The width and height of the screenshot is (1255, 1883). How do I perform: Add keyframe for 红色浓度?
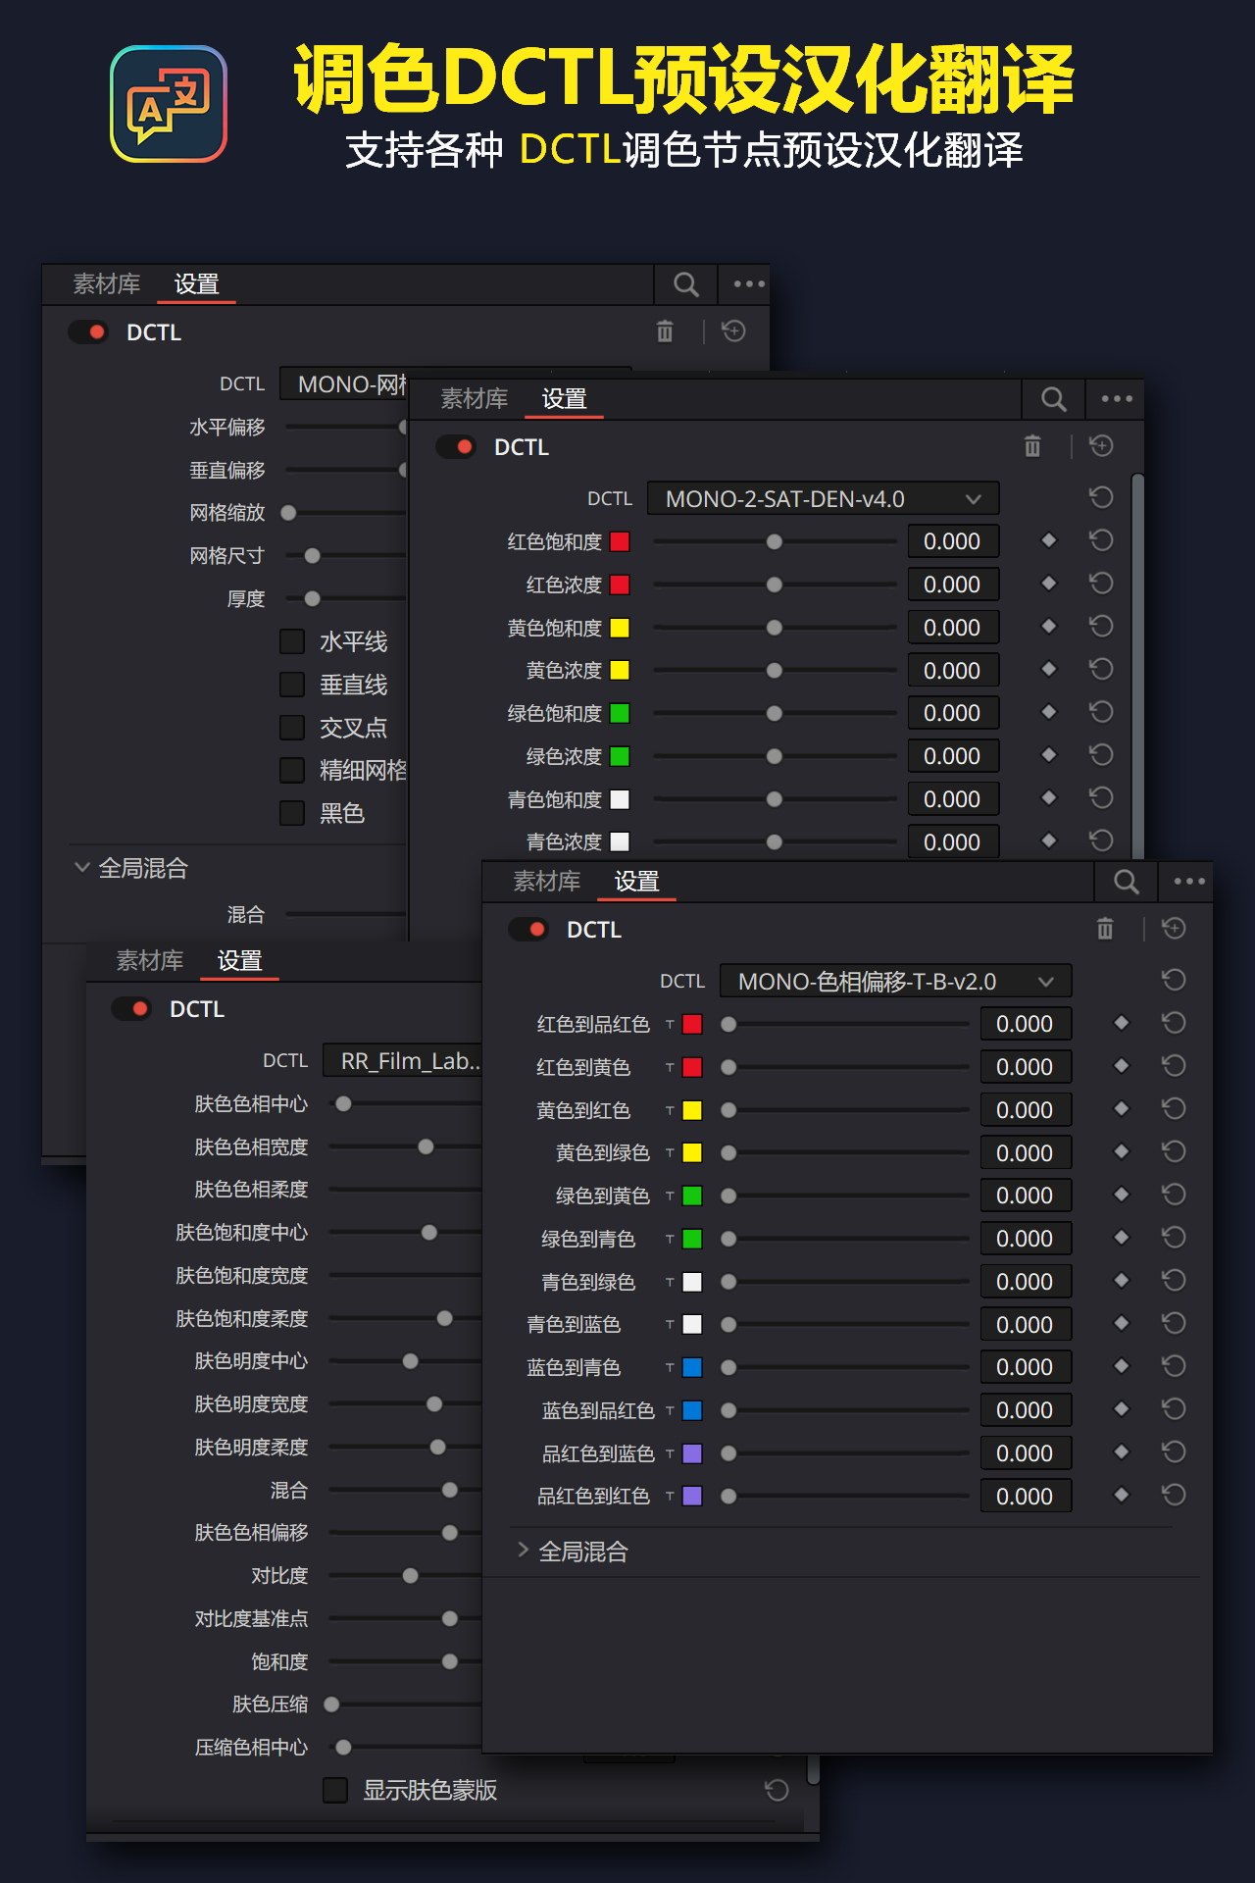tap(1049, 584)
